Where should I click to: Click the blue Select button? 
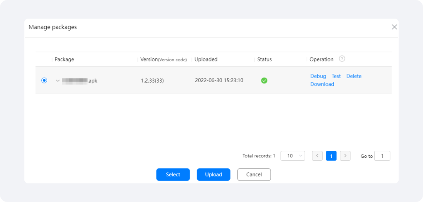click(173, 174)
